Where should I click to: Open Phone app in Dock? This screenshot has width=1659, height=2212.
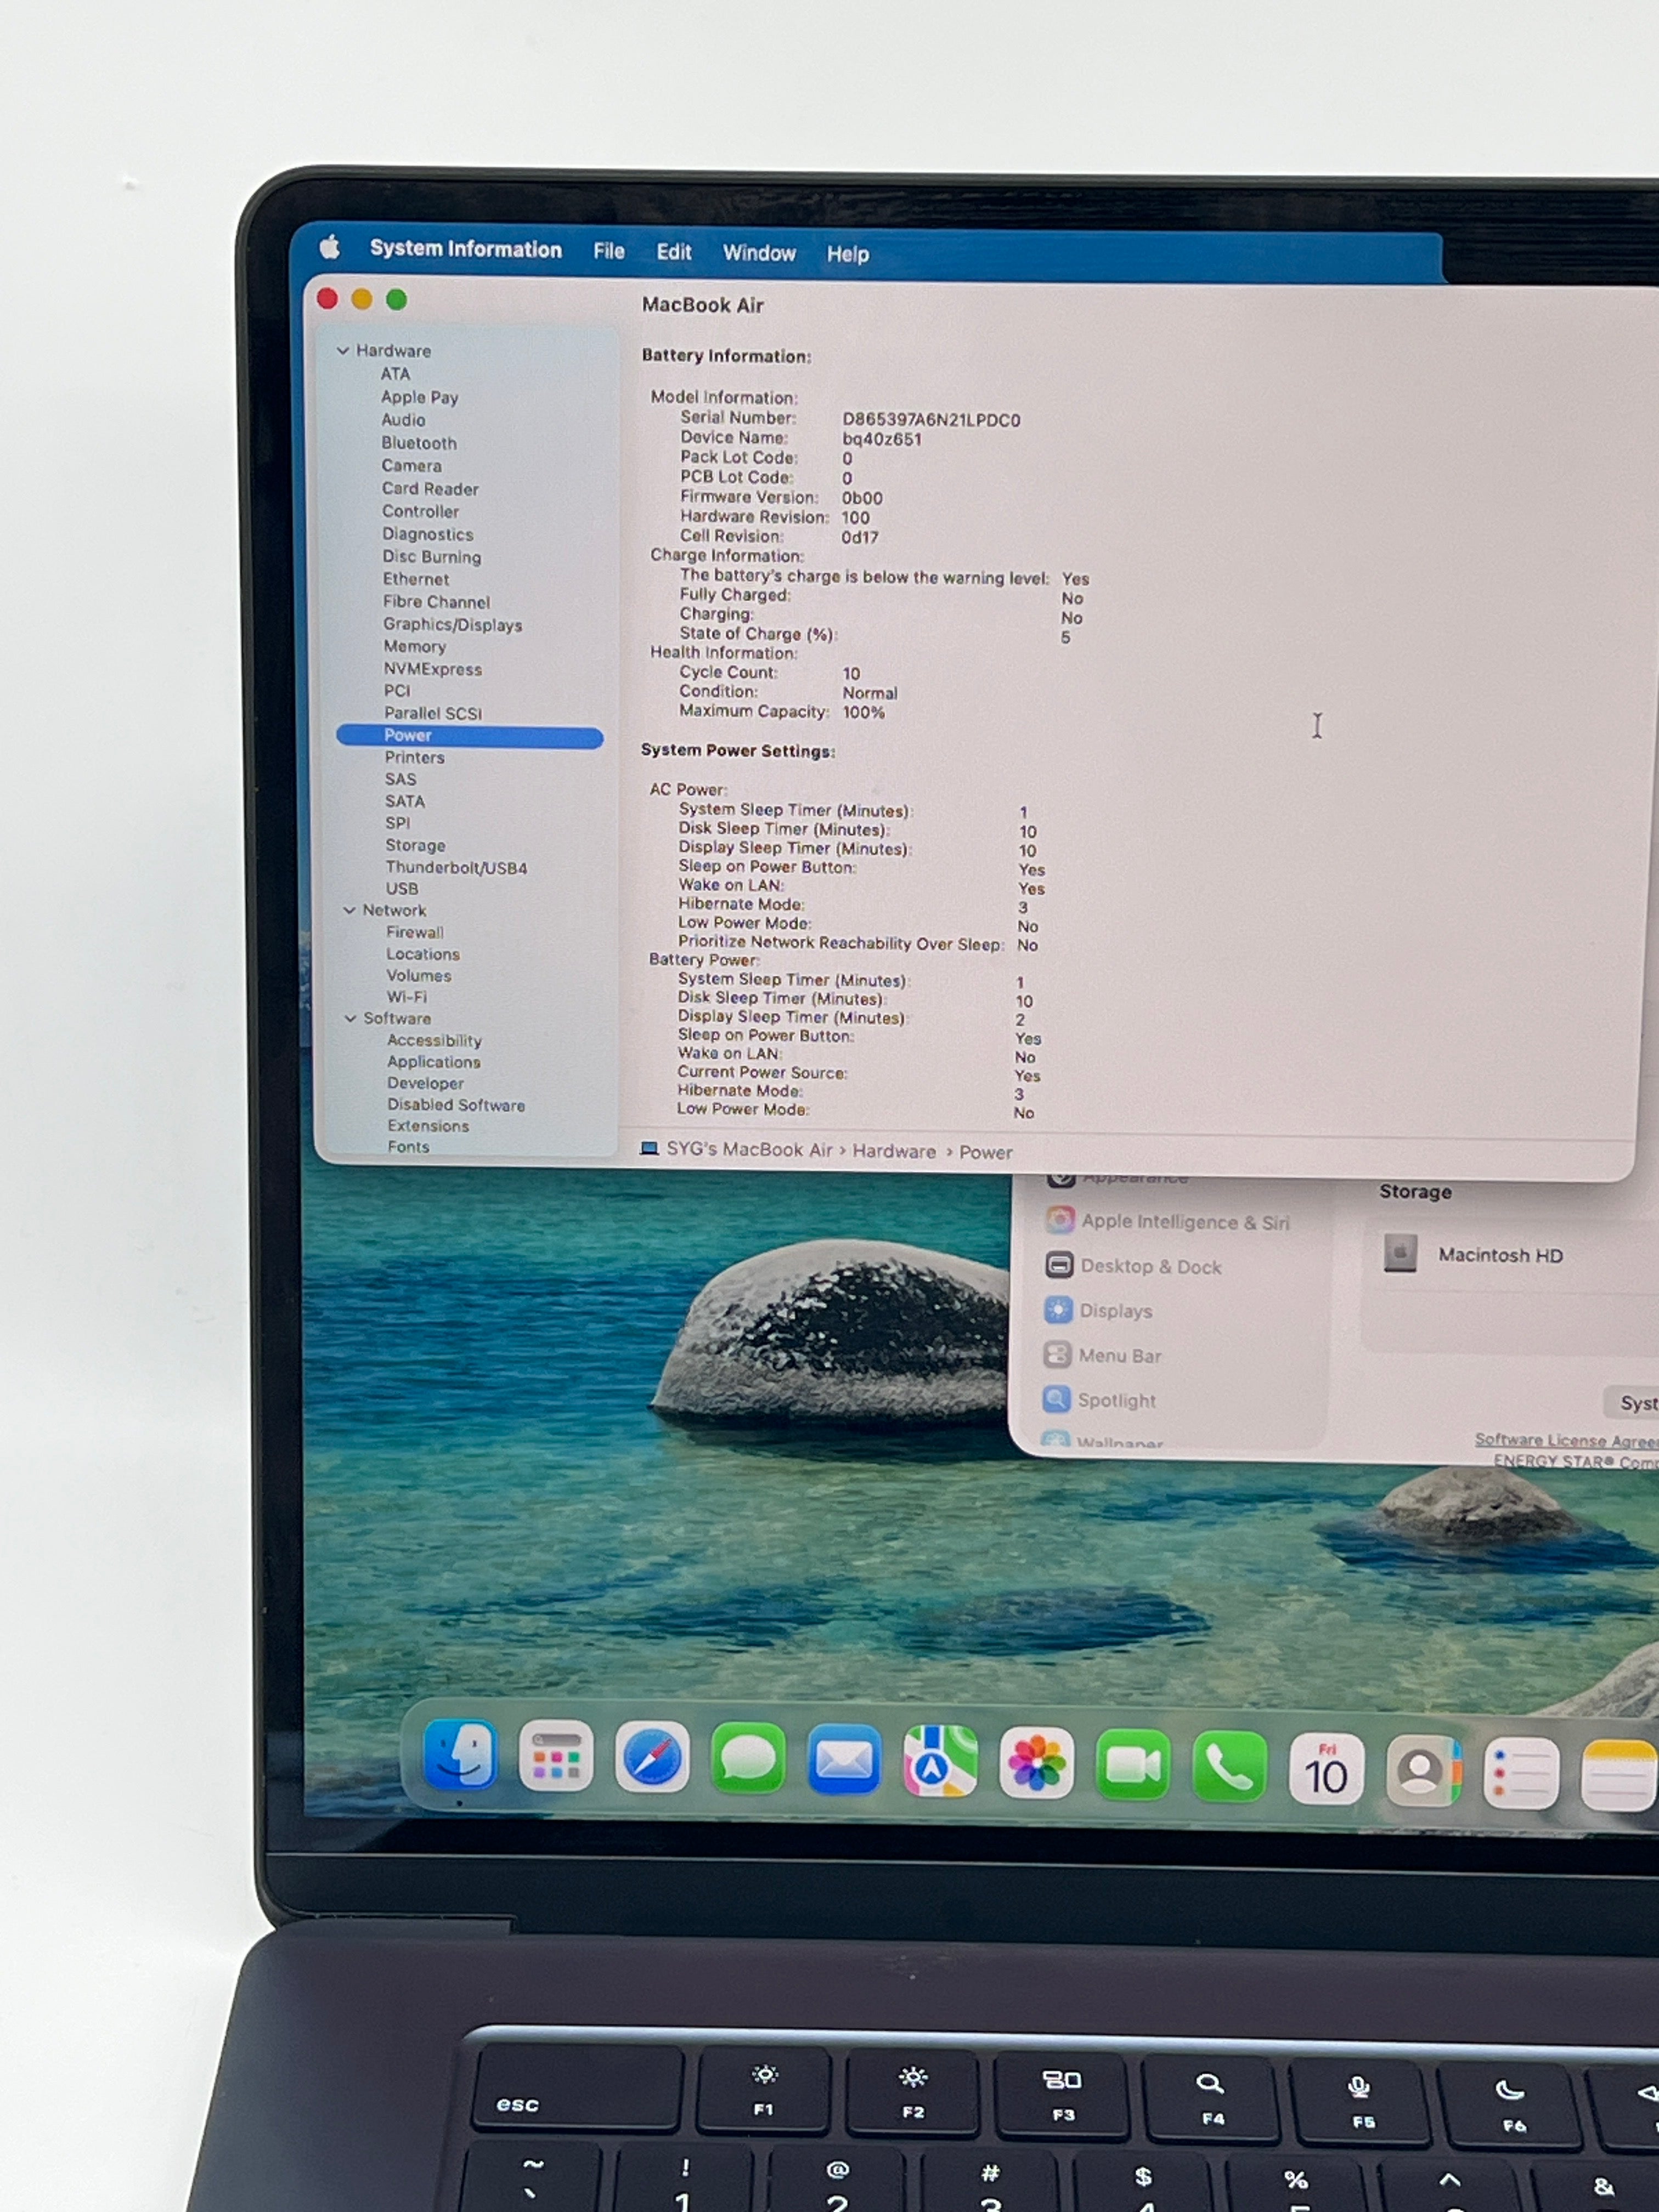pos(1229,1768)
